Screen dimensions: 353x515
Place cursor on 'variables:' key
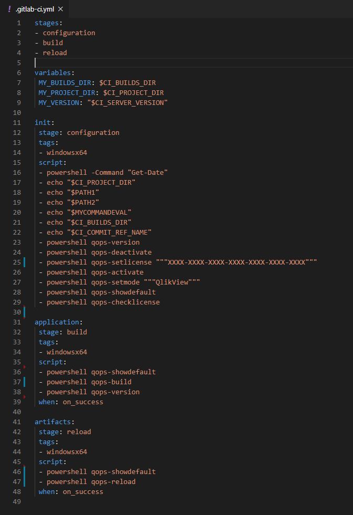point(55,72)
